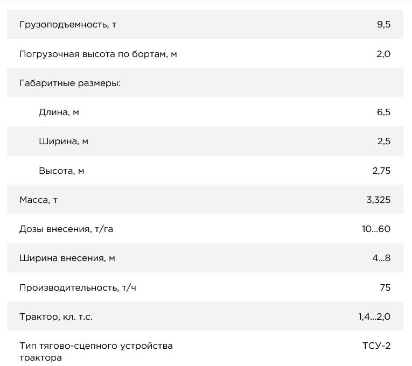
Task: Select the 3,325 mass value
Action: (378, 200)
